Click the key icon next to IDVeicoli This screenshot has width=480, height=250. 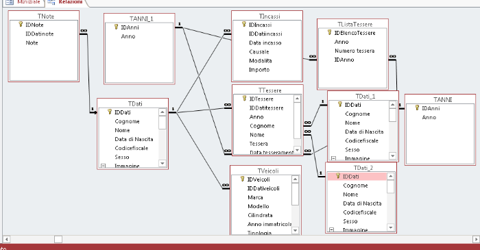click(242, 179)
